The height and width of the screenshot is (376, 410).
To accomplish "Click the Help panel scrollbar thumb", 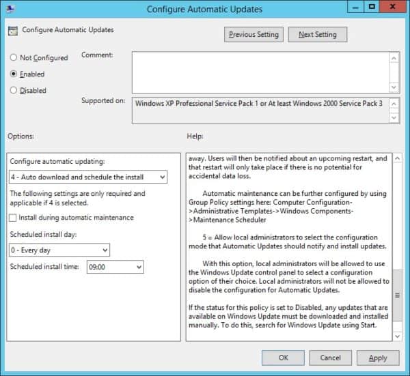I will click(395, 304).
